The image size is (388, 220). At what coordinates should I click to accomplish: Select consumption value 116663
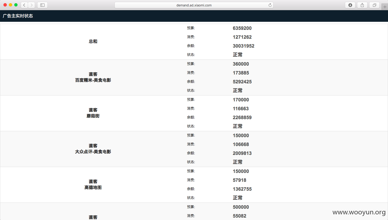pos(241,109)
